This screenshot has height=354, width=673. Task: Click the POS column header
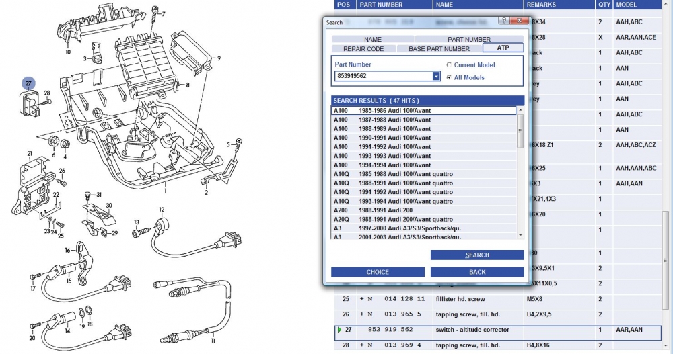tap(345, 5)
